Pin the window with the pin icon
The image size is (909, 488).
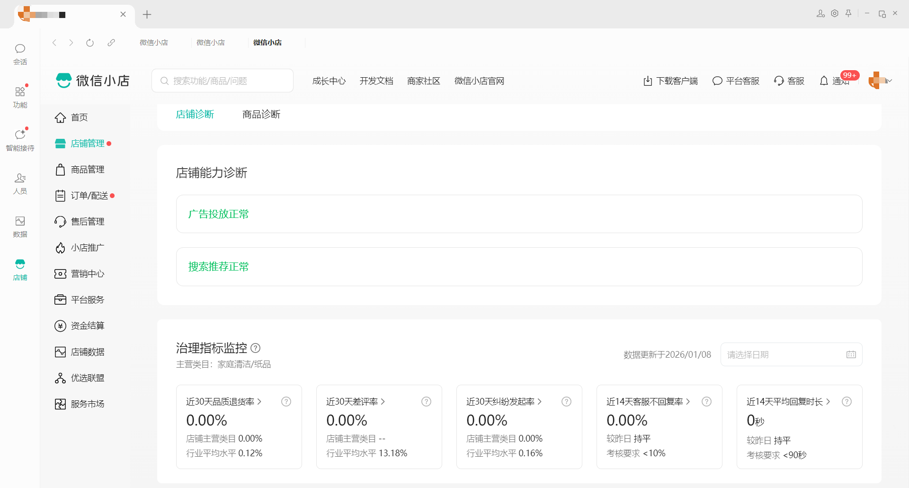tap(848, 13)
